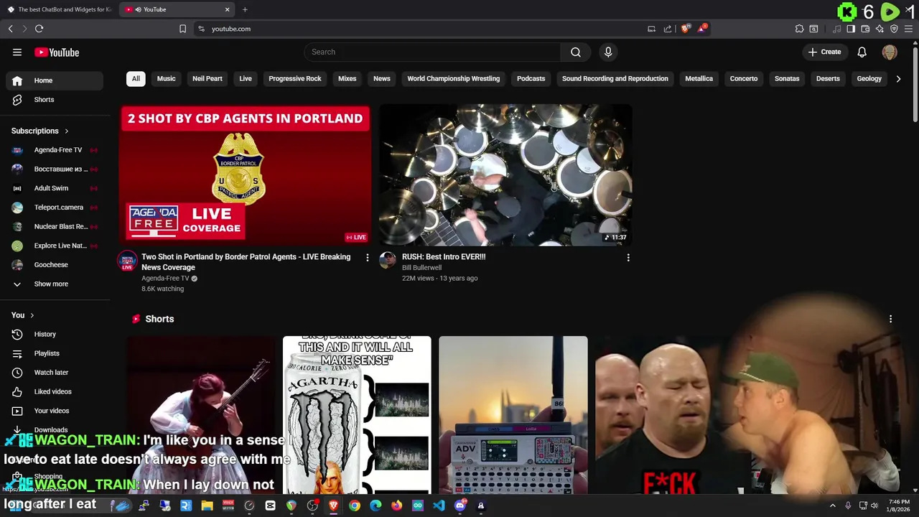This screenshot has width=919, height=517.
Task: Open options menu for Two Shot in Portland video
Action: (x=368, y=257)
